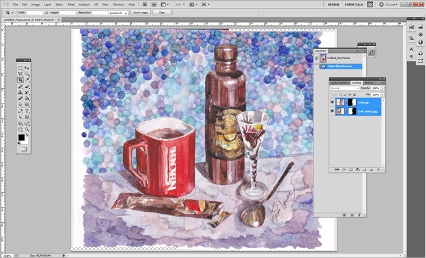The width and height of the screenshot is (426, 258).
Task: Click the Front Image button
Action: pyautogui.click(x=140, y=12)
